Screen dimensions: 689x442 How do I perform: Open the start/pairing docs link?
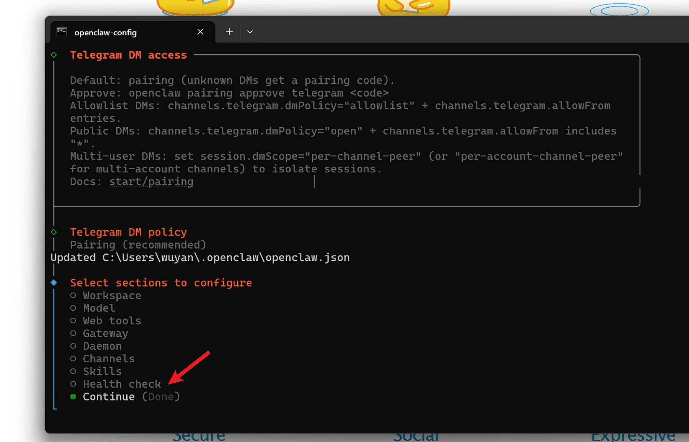(151, 182)
